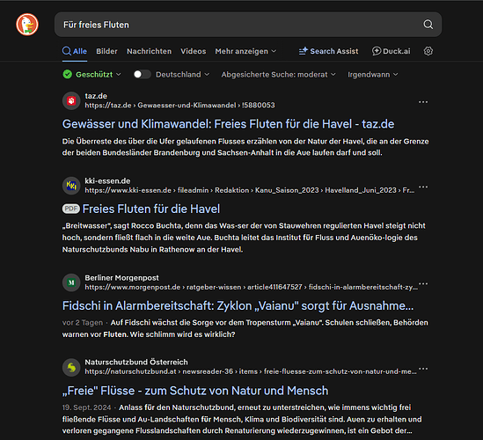Click the magnifying glass search icon
Screen dimensions: 483x440
(x=428, y=25)
